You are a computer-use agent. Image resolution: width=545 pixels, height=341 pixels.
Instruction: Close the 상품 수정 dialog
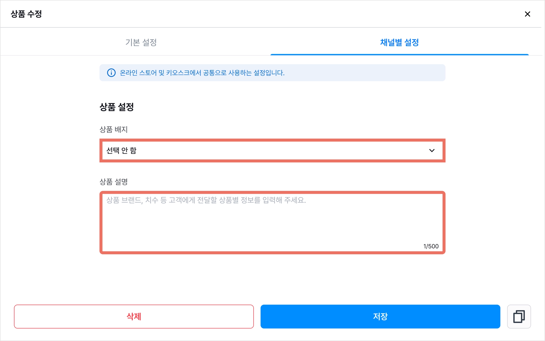click(527, 14)
